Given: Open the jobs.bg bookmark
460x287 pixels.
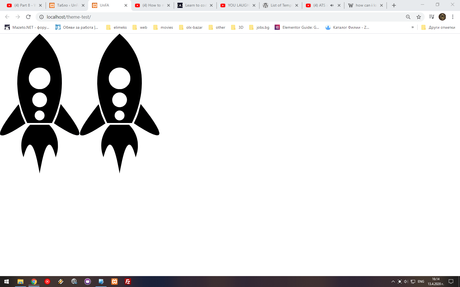Looking at the screenshot, I should 259,27.
